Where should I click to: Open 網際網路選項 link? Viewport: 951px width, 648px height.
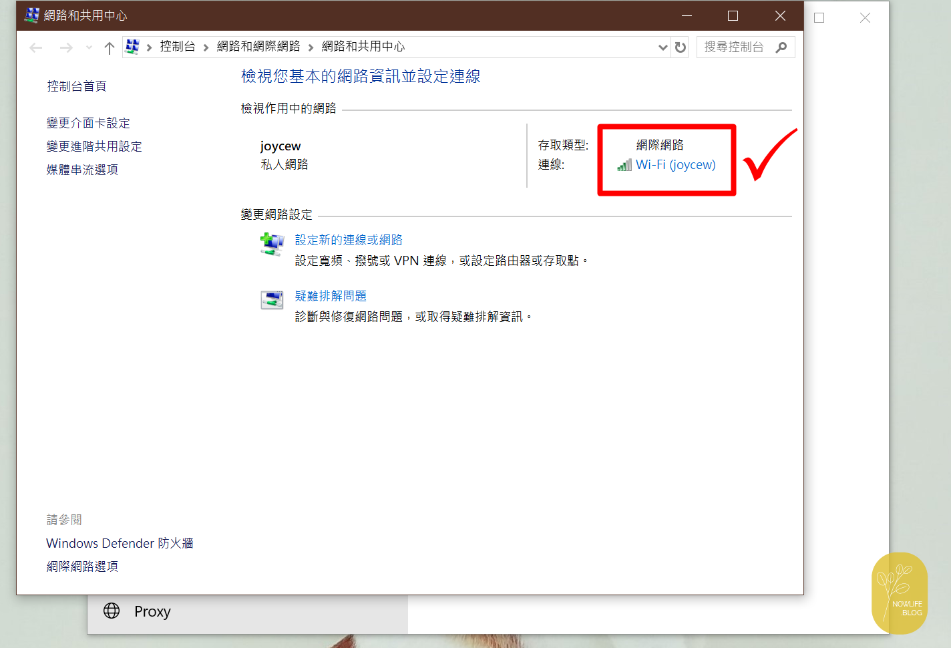pos(82,566)
